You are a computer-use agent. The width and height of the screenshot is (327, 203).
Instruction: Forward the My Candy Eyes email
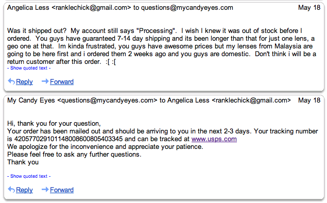tap(62, 190)
